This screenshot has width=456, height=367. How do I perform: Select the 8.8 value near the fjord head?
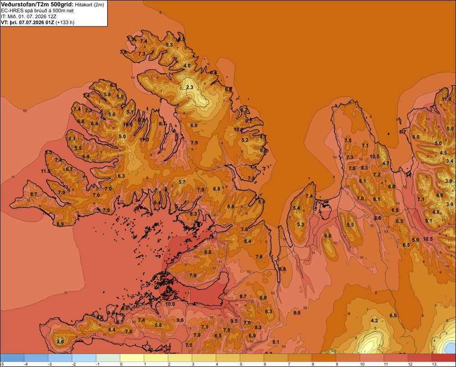(x=282, y=269)
